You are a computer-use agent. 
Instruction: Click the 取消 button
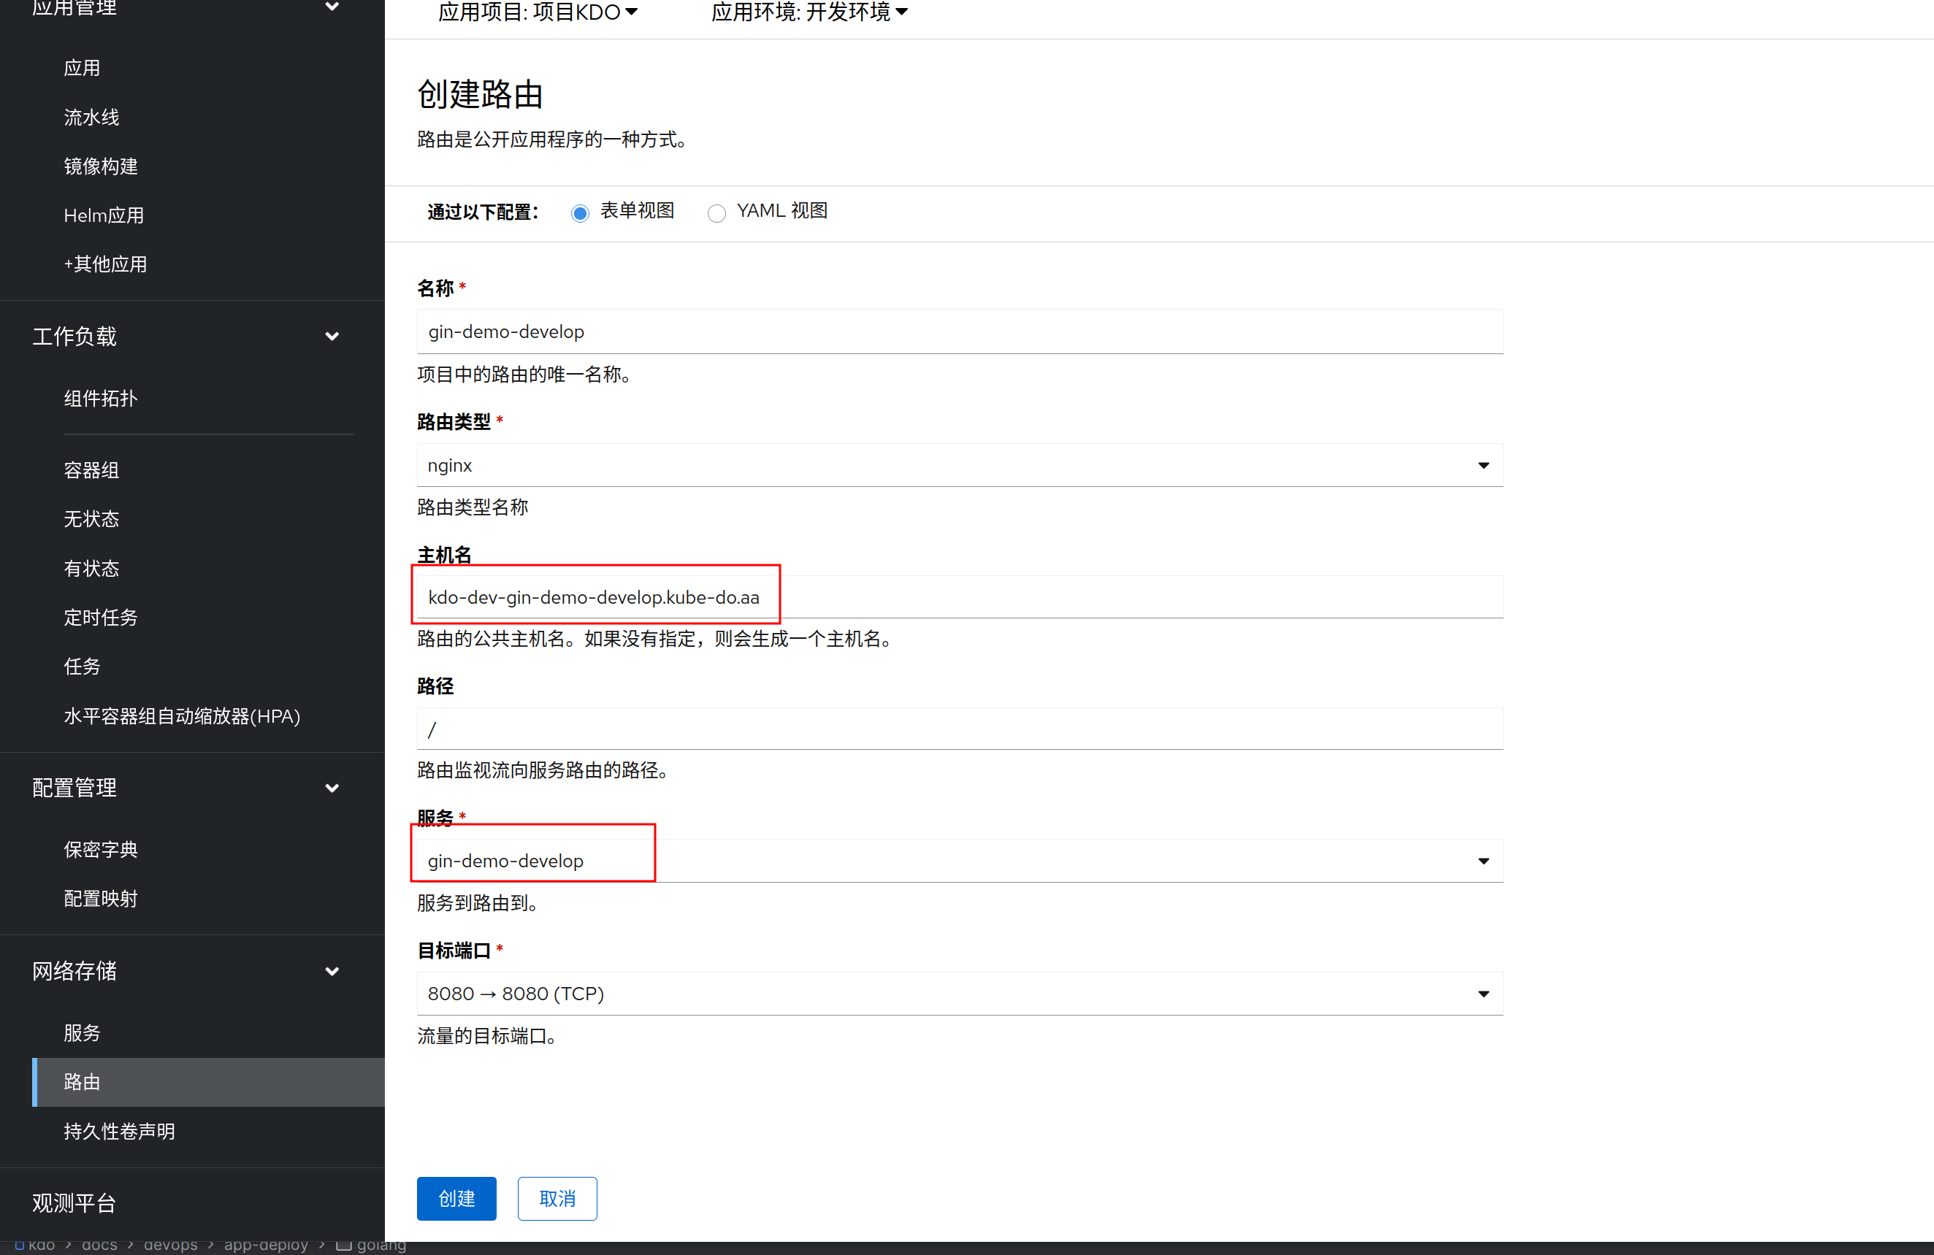(557, 1199)
